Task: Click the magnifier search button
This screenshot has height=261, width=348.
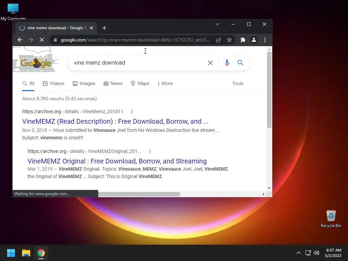Action: coord(240,63)
